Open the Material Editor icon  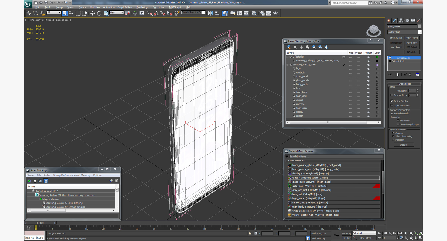coord(254,13)
